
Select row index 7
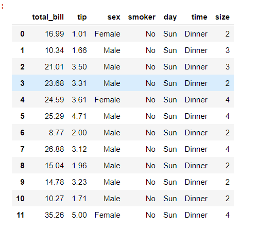[x=22, y=149]
